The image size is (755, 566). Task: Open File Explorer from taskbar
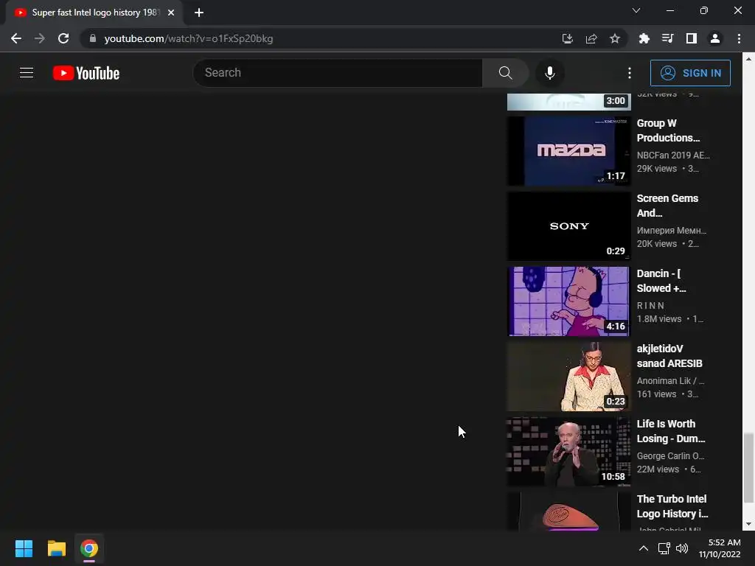[x=56, y=548]
